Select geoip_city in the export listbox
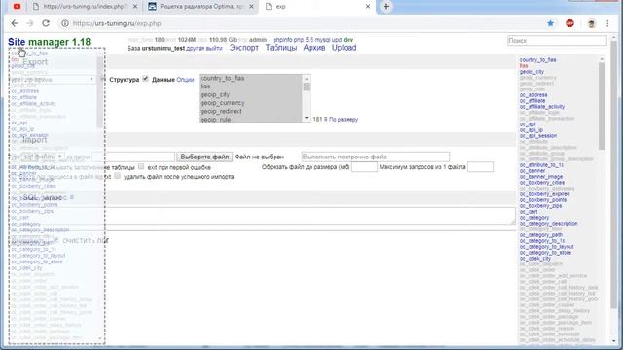The image size is (623, 350). click(215, 95)
